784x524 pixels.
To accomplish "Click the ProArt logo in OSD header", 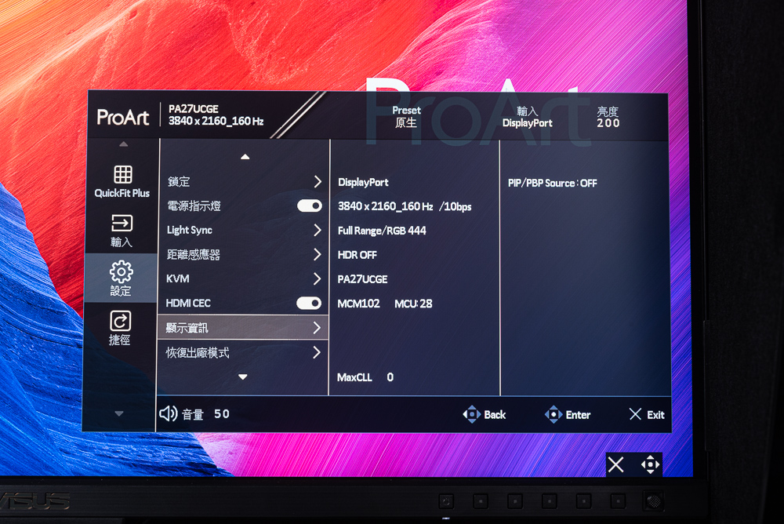I will [x=122, y=117].
